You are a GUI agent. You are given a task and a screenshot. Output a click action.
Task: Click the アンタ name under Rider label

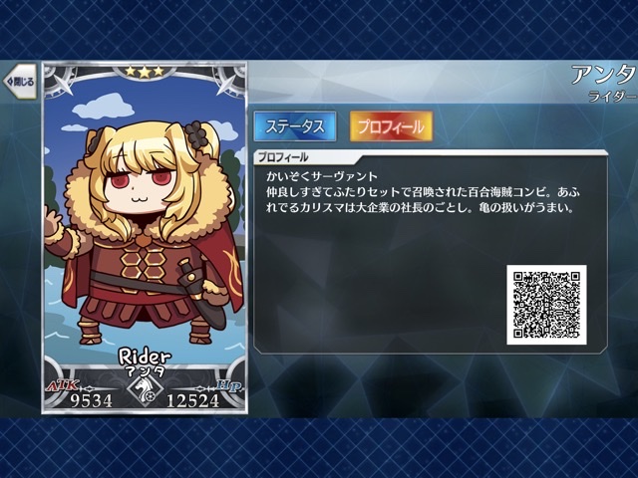[x=145, y=371]
